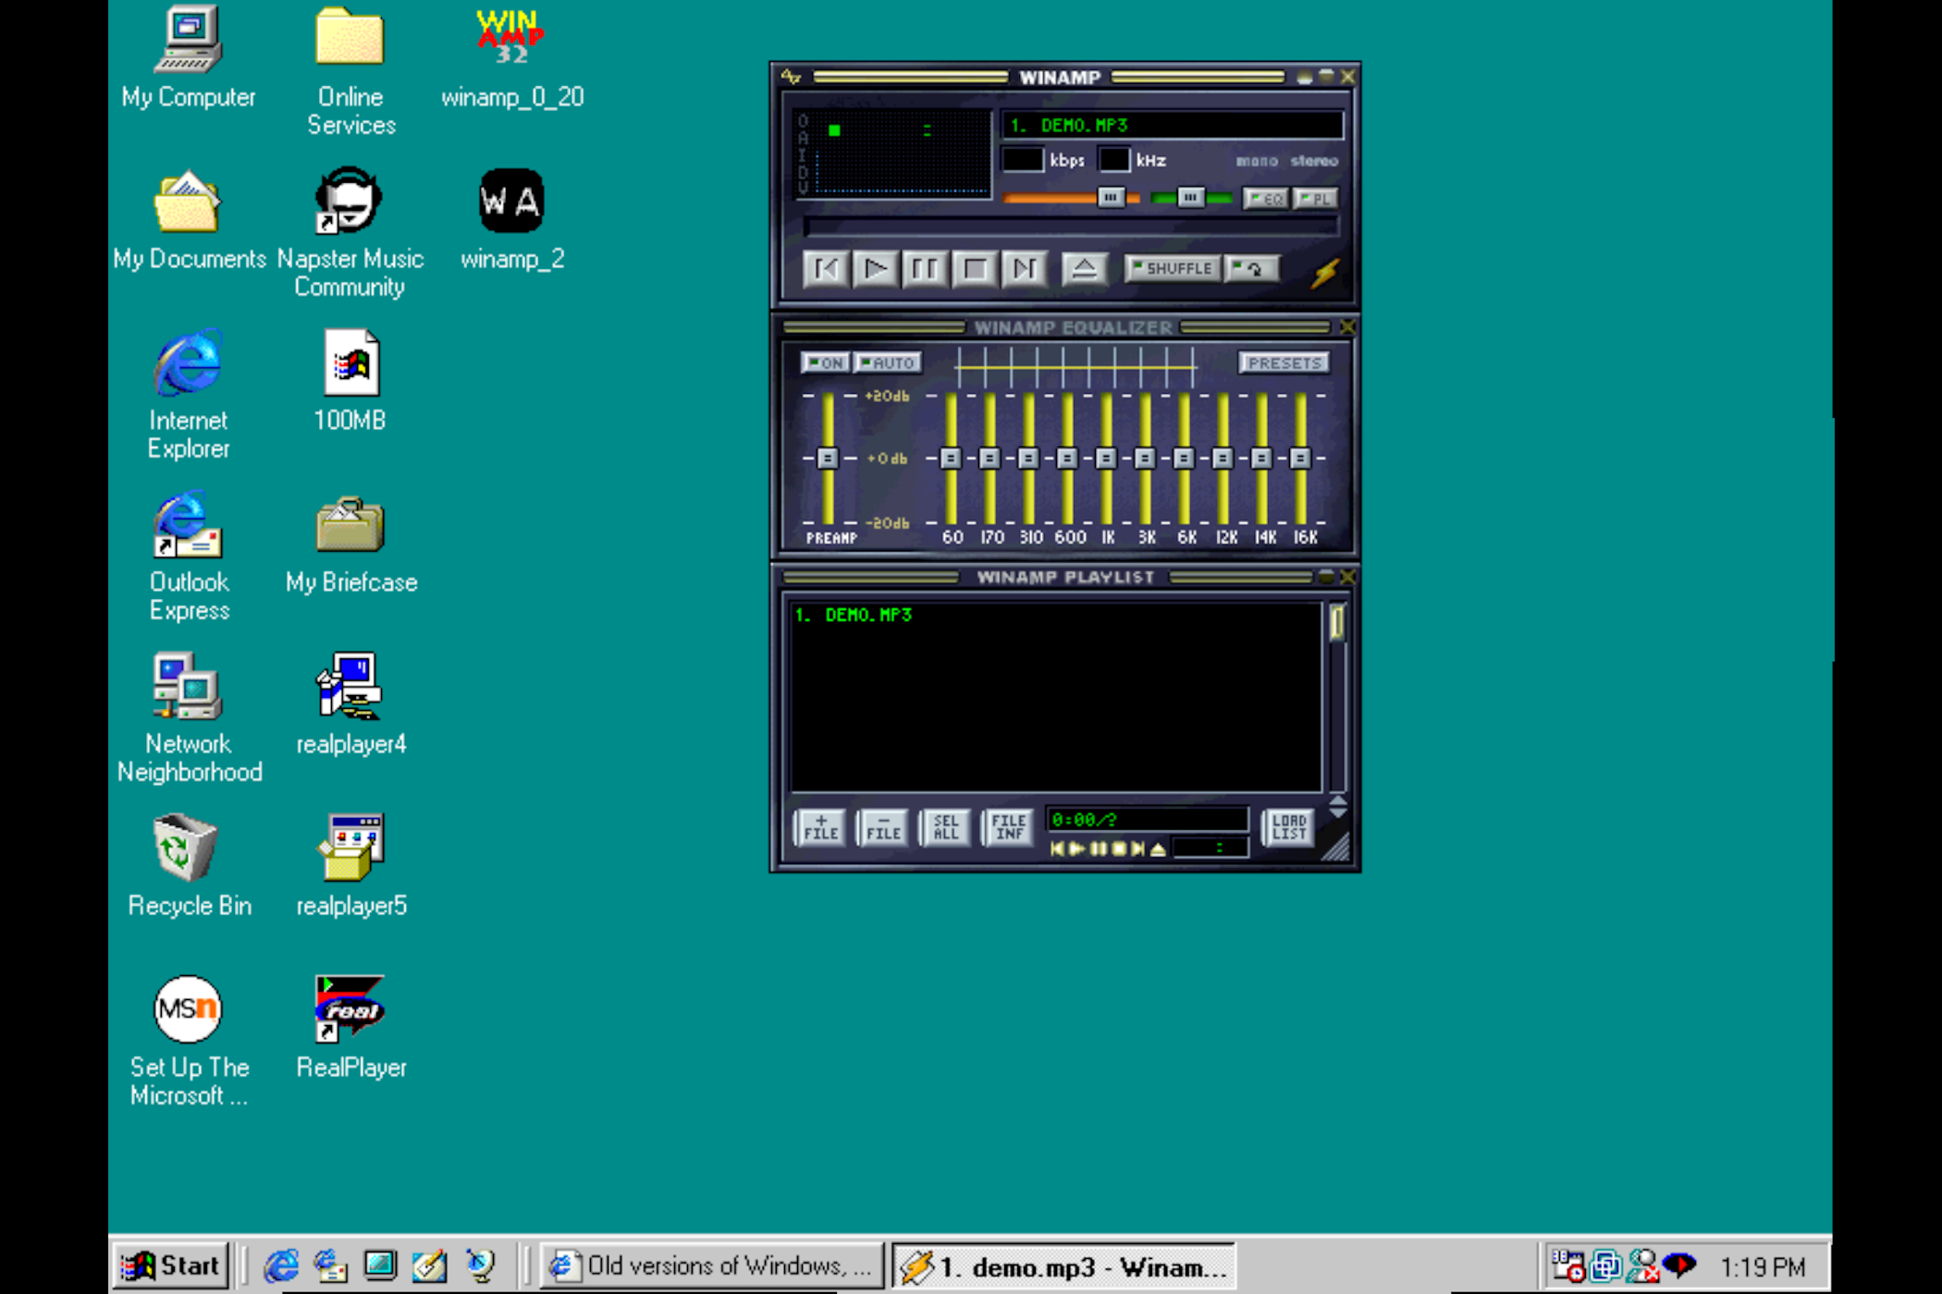This screenshot has width=1942, height=1294.
Task: Select FILE INF in Winamp Playlist
Action: point(1009,830)
